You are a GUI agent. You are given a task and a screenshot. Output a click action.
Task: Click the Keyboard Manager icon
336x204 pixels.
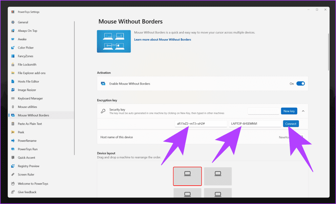coord(13,98)
